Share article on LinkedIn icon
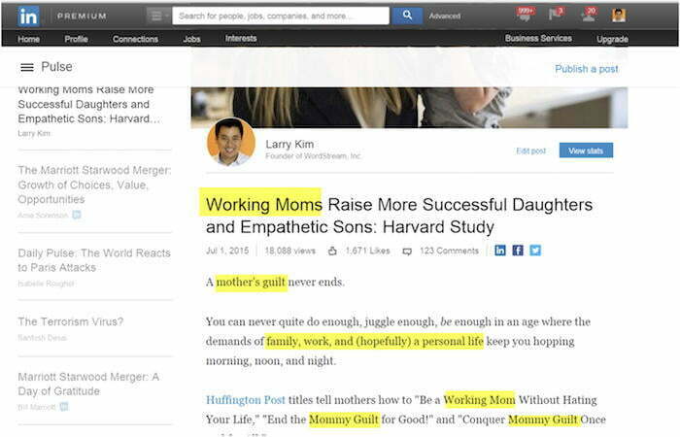 500,251
